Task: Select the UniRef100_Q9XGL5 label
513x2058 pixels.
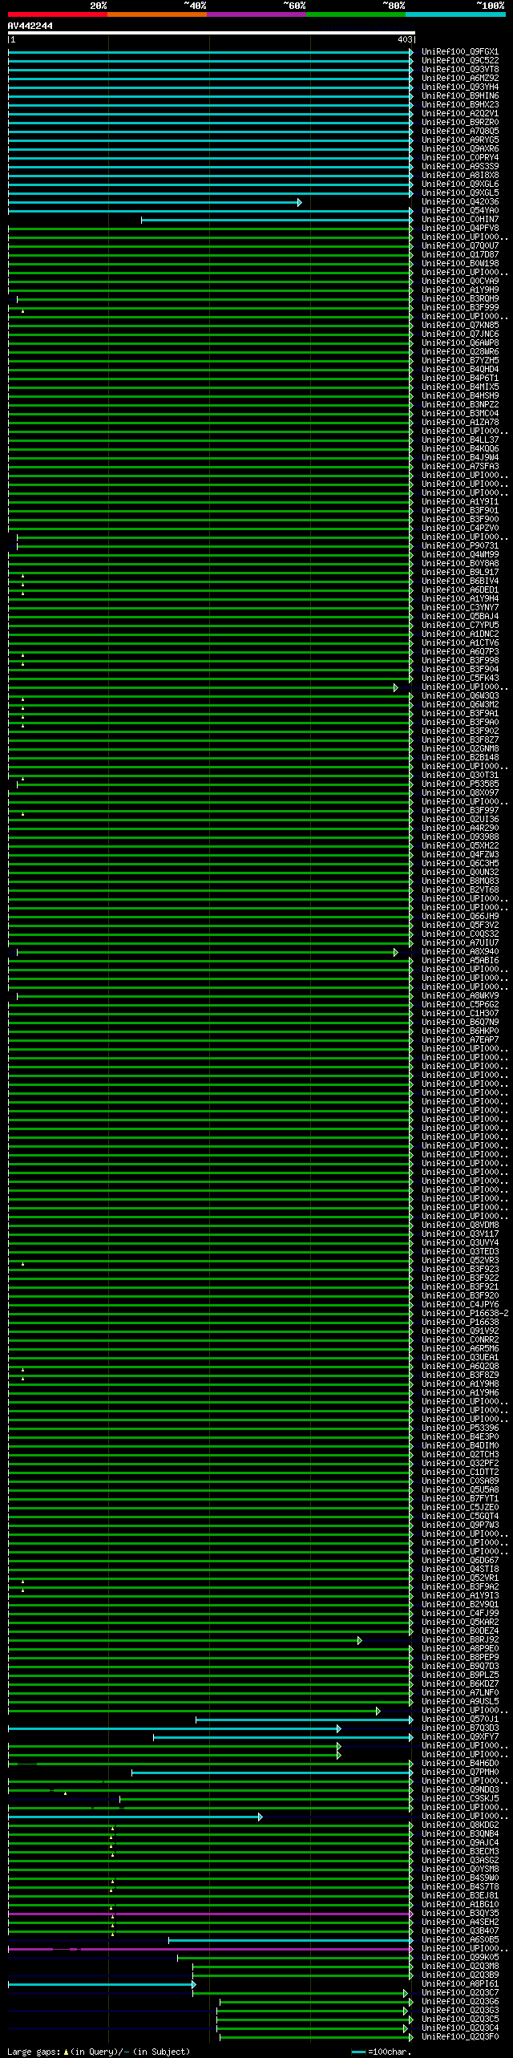Action: click(460, 193)
